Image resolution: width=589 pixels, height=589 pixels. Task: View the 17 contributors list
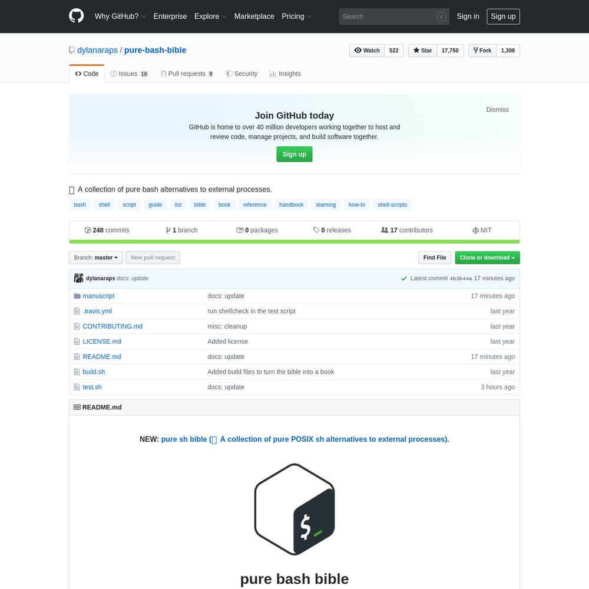click(x=407, y=230)
